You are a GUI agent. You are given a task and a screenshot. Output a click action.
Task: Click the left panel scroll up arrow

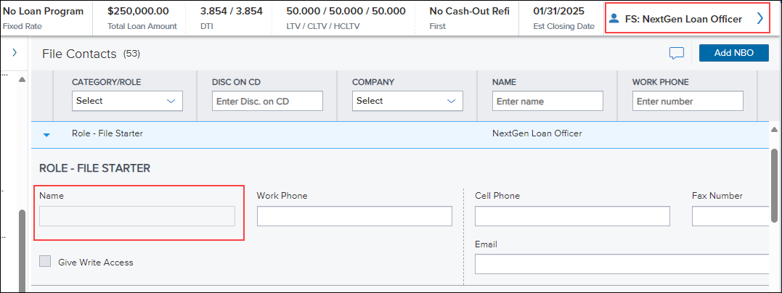point(22,80)
